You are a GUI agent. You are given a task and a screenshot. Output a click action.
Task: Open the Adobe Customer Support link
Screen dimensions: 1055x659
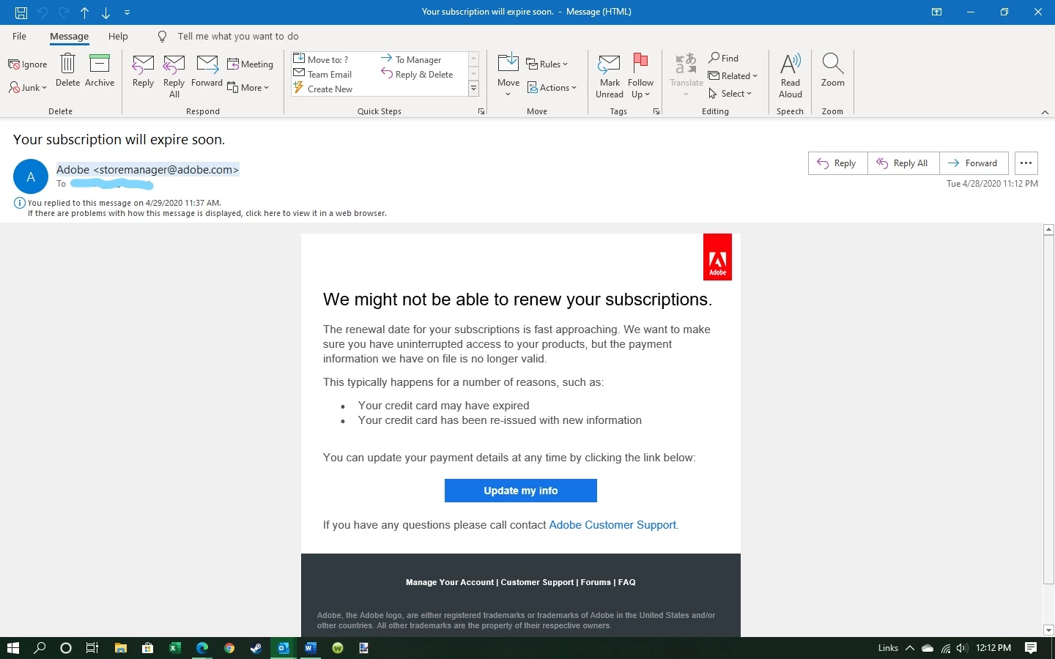[612, 525]
